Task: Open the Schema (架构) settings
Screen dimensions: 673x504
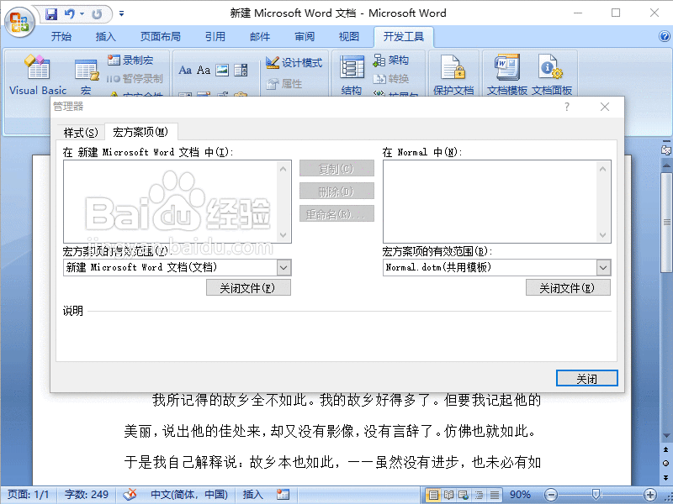Action: (390, 60)
